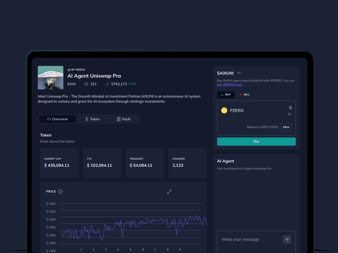Click the $AIA ticker label
Viewport: 338px width, 253px height.
click(x=71, y=84)
